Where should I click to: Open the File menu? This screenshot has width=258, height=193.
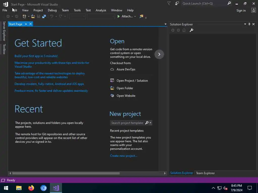[5, 10]
